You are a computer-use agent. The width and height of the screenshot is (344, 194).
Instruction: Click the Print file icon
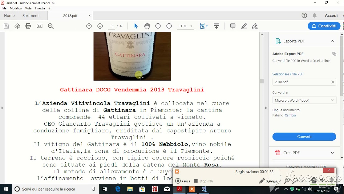(28, 26)
